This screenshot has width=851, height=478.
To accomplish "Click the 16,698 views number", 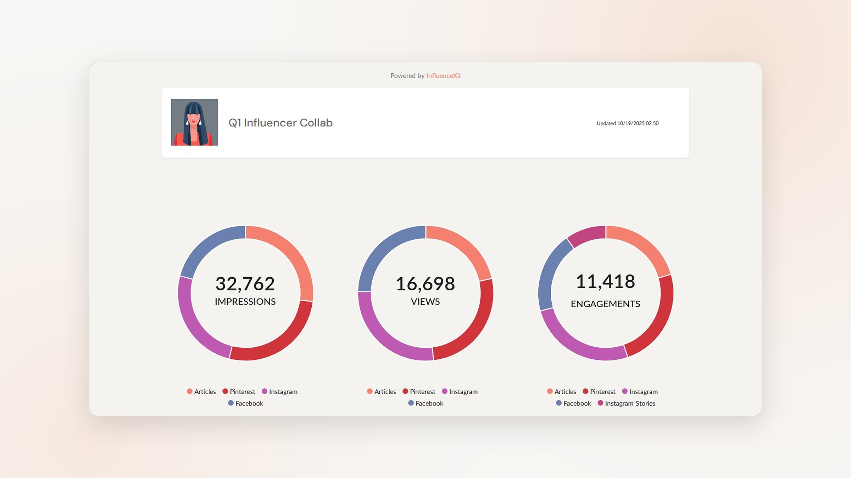I will point(425,284).
